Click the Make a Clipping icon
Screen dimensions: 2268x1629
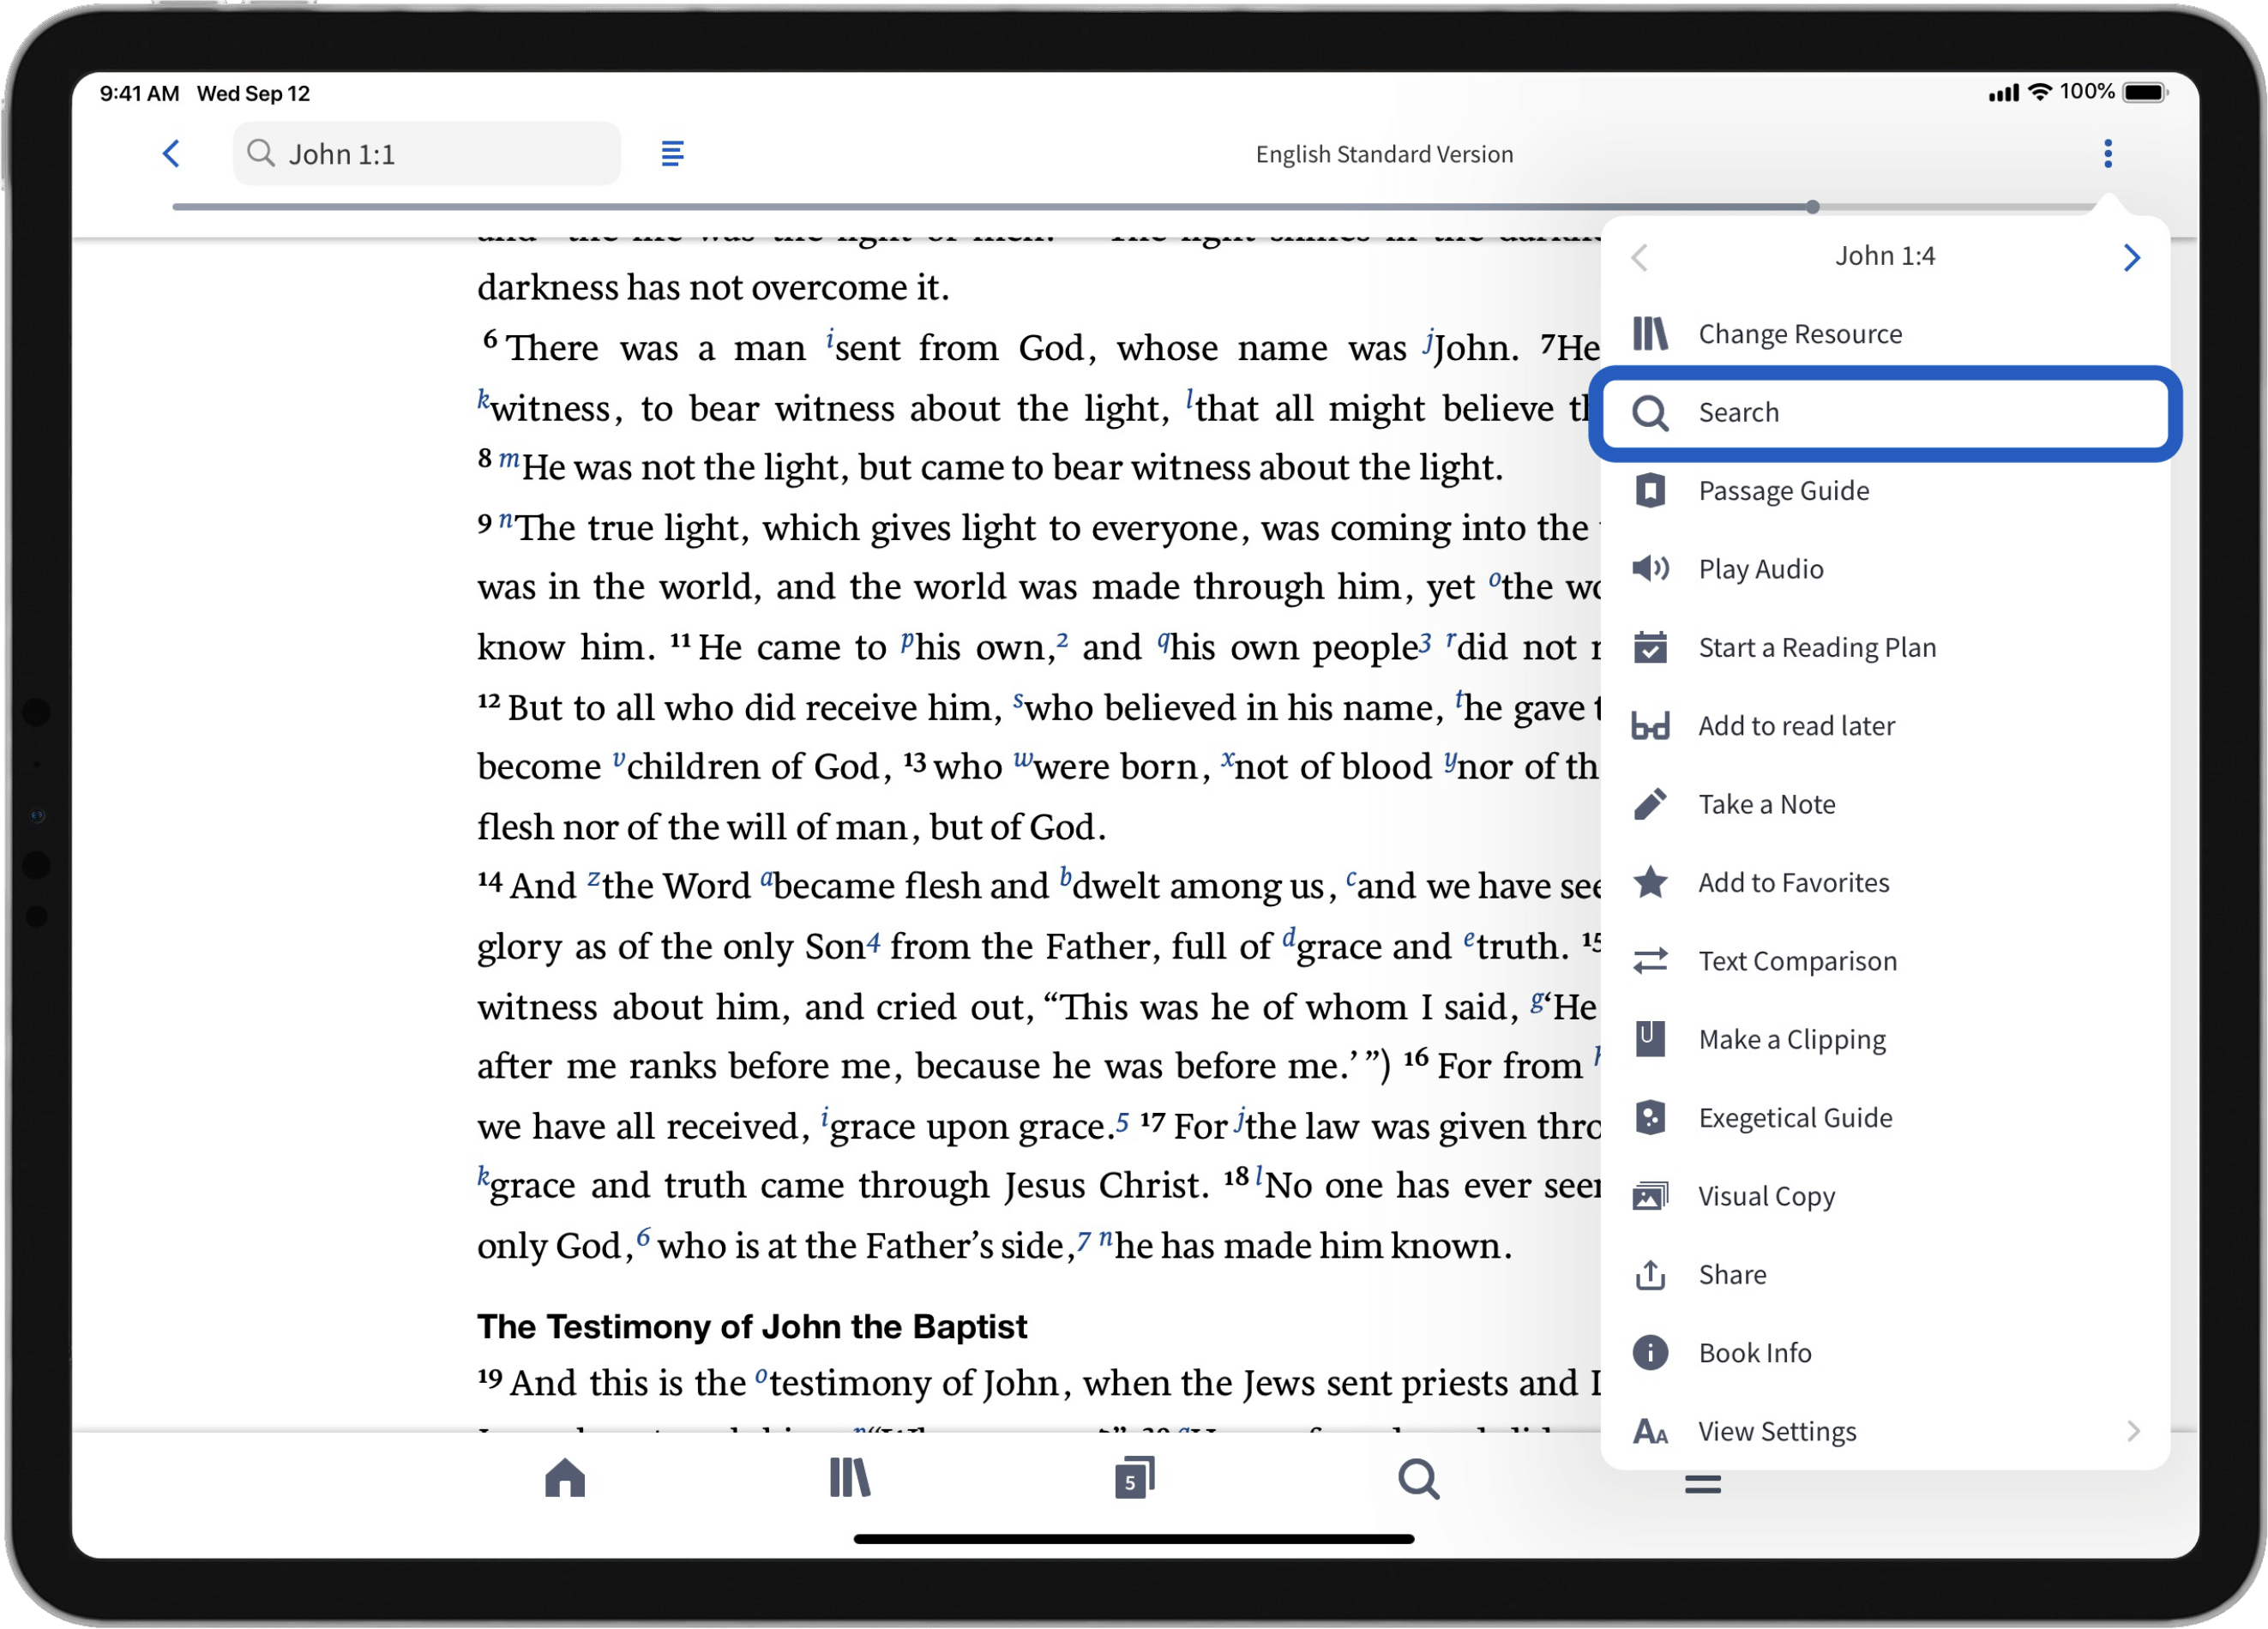click(1650, 1039)
